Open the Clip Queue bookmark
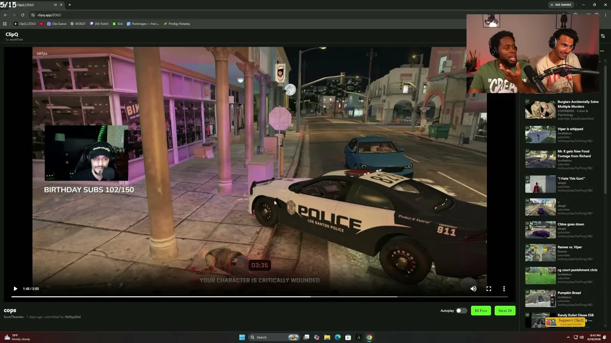The image size is (611, 343). click(x=57, y=24)
